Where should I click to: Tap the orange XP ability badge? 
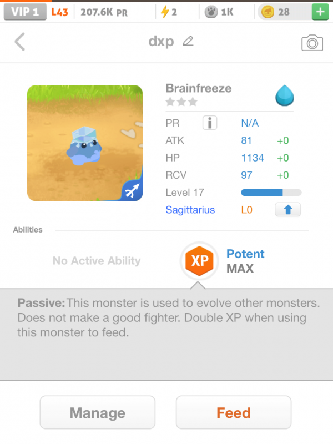click(199, 261)
